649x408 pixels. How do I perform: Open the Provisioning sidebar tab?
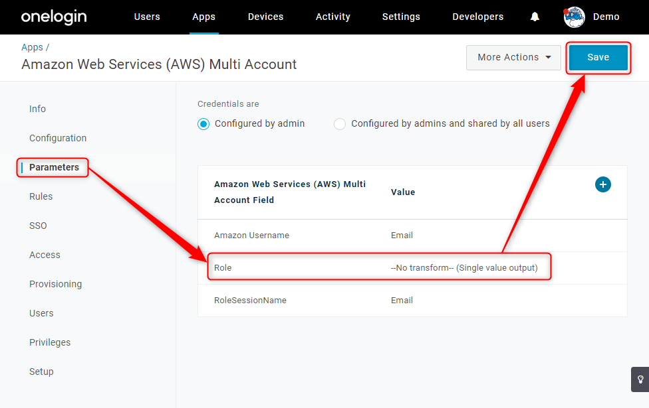pos(55,284)
